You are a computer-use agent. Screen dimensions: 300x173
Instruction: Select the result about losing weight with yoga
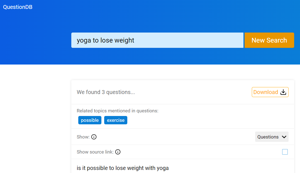[123, 168]
